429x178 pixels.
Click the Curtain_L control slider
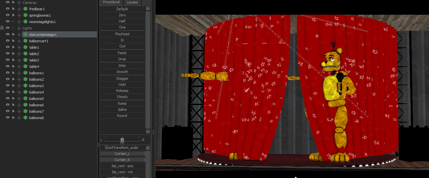[x=123, y=154]
